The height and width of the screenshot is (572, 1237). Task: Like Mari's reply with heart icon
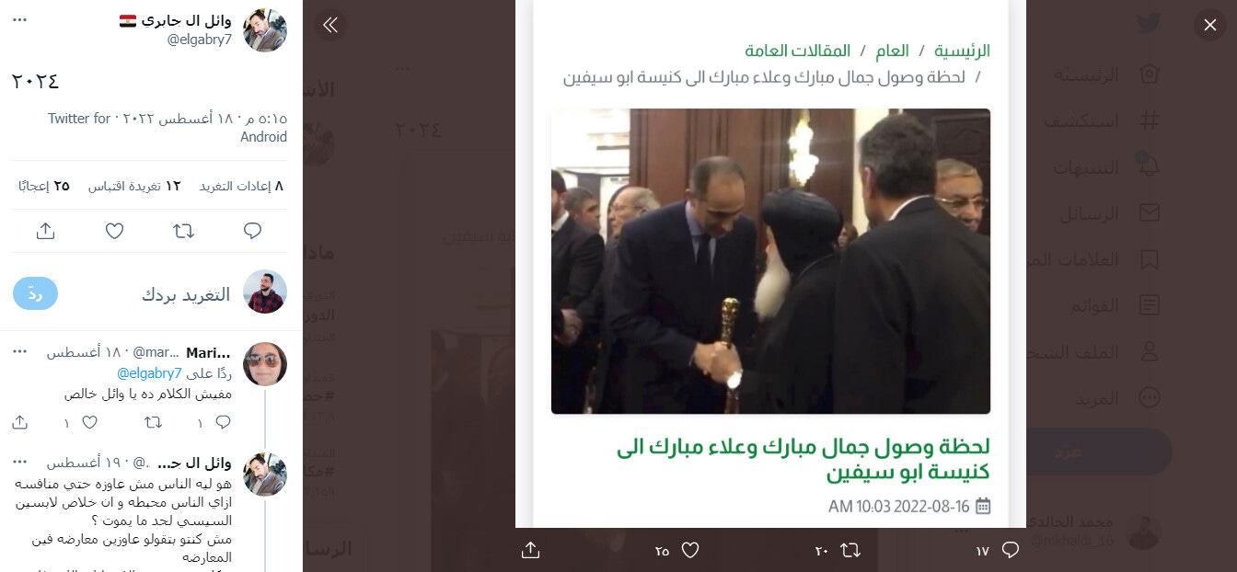coord(89,422)
